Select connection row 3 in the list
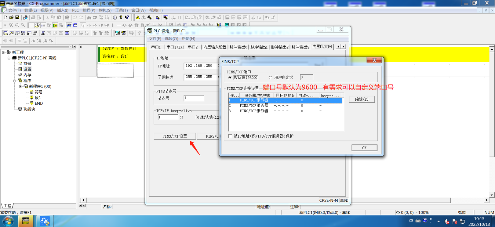The width and height of the screenshot is (495, 227). (x=285, y=111)
